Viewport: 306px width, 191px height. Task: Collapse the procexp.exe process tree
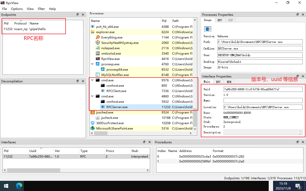(x=92, y=64)
